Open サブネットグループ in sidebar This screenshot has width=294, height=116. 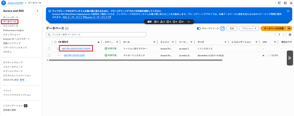pos(13,62)
